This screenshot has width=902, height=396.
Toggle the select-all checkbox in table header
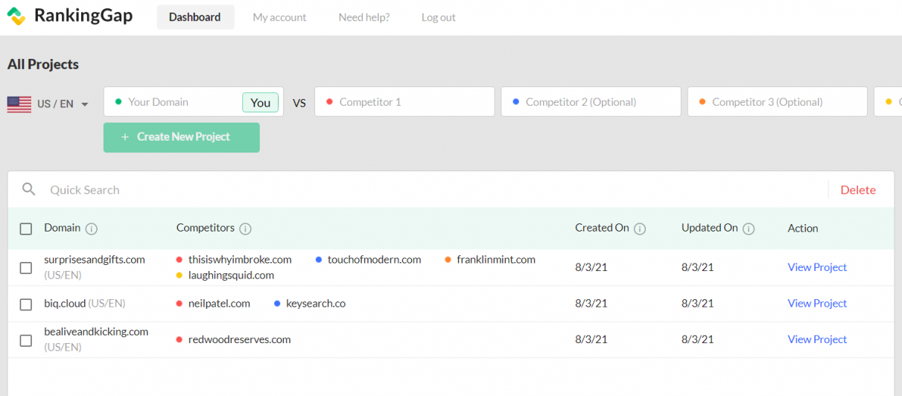(26, 229)
